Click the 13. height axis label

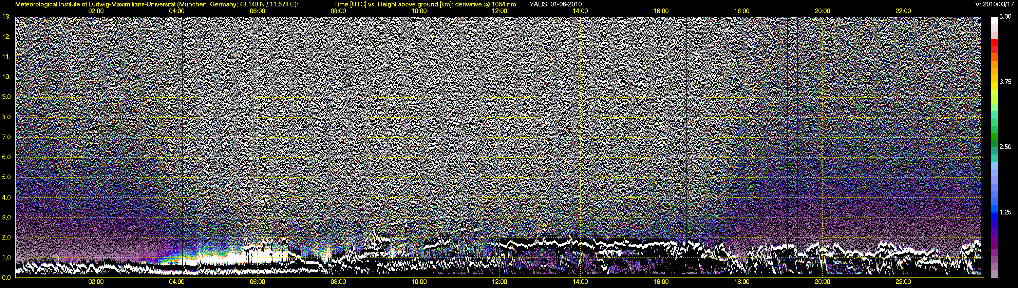tap(6, 17)
